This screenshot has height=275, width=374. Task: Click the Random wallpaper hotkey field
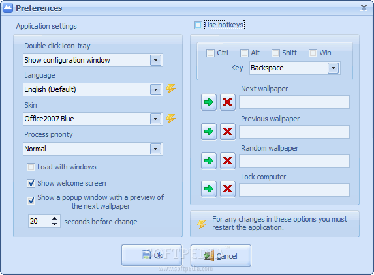[294, 161]
